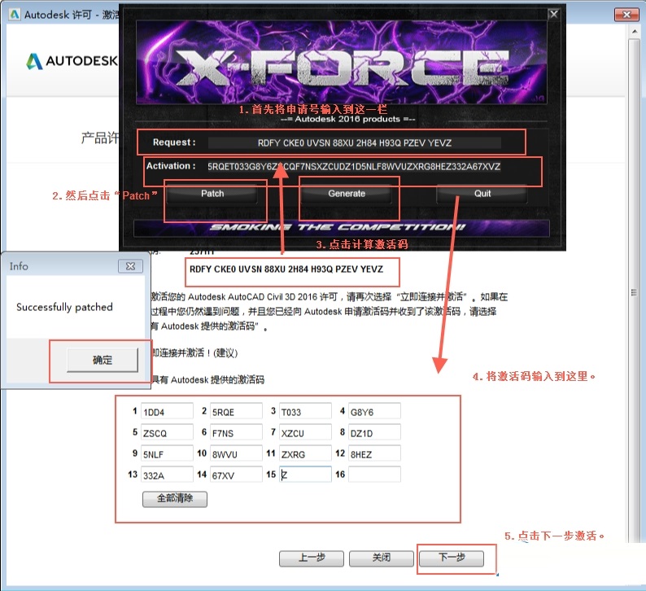646x591 pixels.
Task: Click scrollbar up arrow in Autodesk window
Action: point(634,31)
